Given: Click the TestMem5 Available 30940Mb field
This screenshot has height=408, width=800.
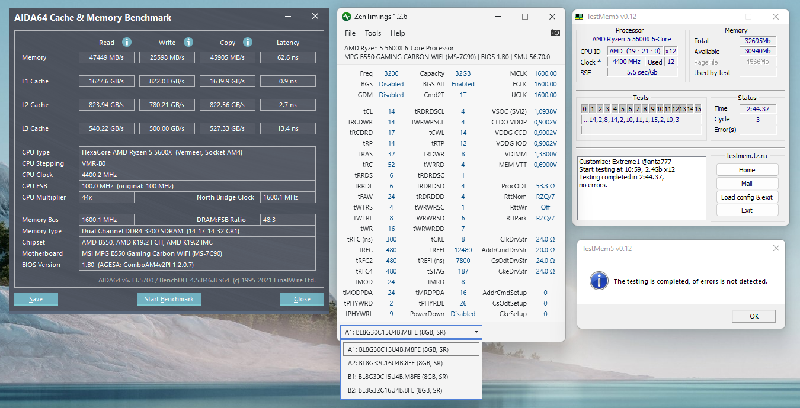Looking at the screenshot, I should 757,52.
